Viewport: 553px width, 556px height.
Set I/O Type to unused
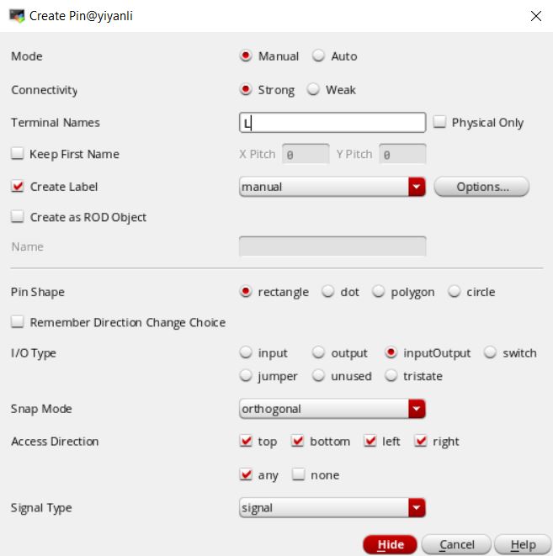(x=318, y=375)
